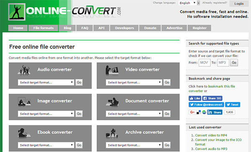Open the Document converter target format dropdown

click(134, 114)
